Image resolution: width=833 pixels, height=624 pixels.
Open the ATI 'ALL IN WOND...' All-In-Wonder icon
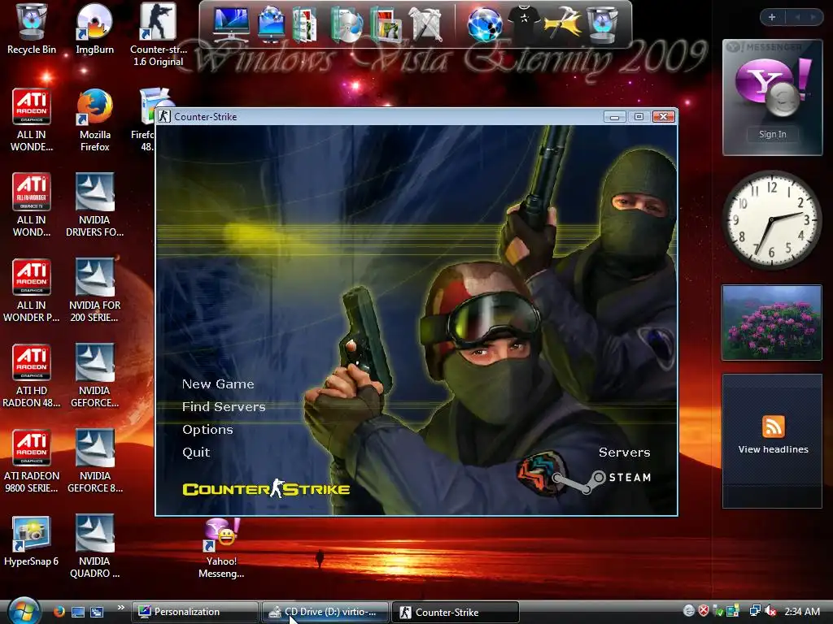tap(32, 206)
